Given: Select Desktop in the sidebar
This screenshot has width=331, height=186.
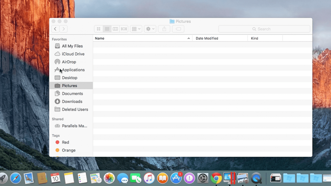Looking at the screenshot, I should tap(71, 78).
